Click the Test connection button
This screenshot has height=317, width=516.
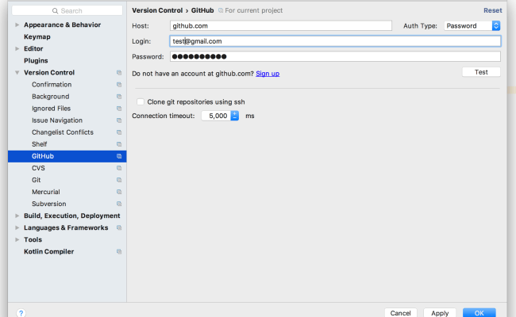coord(481,72)
